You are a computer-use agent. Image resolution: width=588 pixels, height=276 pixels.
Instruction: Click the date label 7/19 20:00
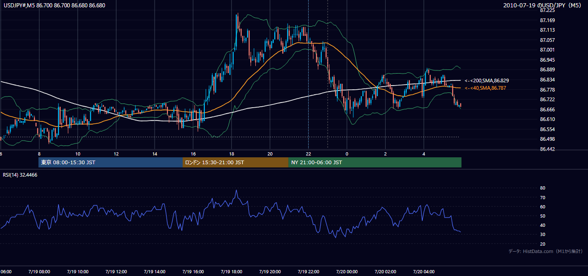[x=270, y=272]
